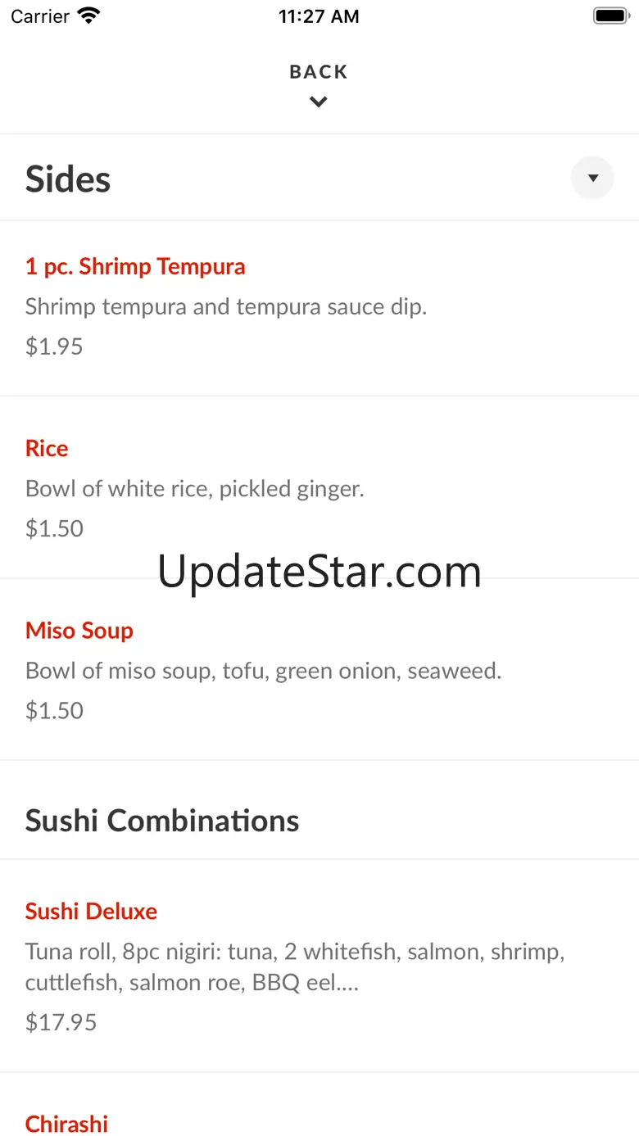Viewport: 639px width, 1136px height.
Task: Open the Sides category dropdown arrow
Action: coord(592,178)
